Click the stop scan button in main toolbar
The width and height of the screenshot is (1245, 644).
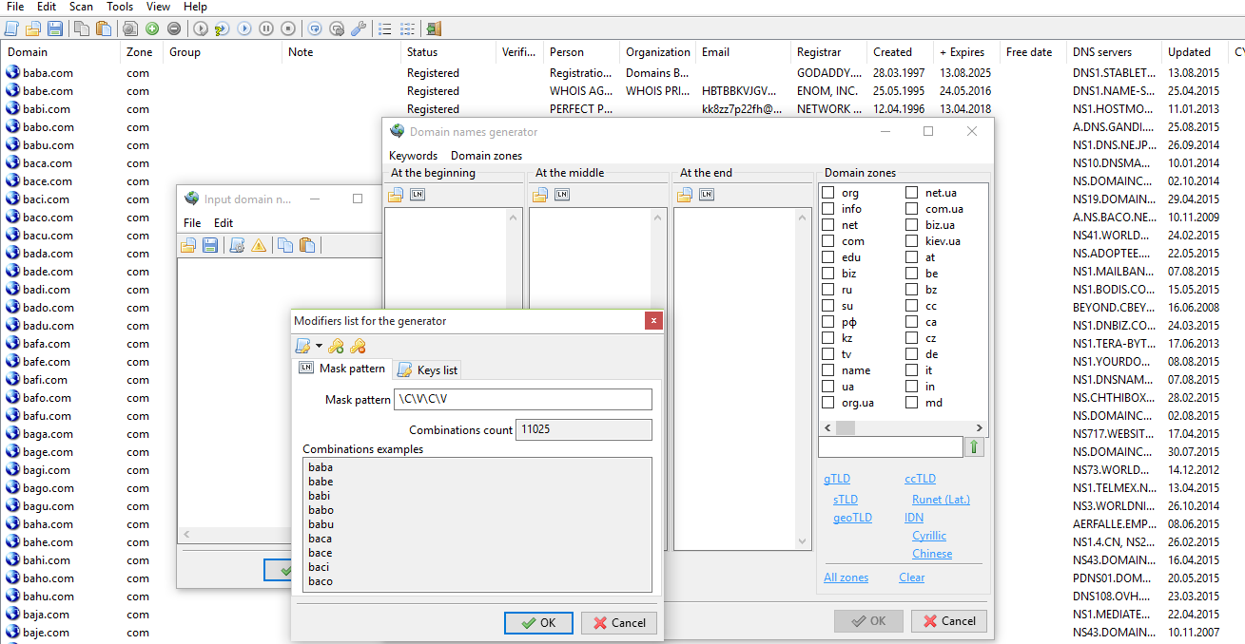click(288, 28)
